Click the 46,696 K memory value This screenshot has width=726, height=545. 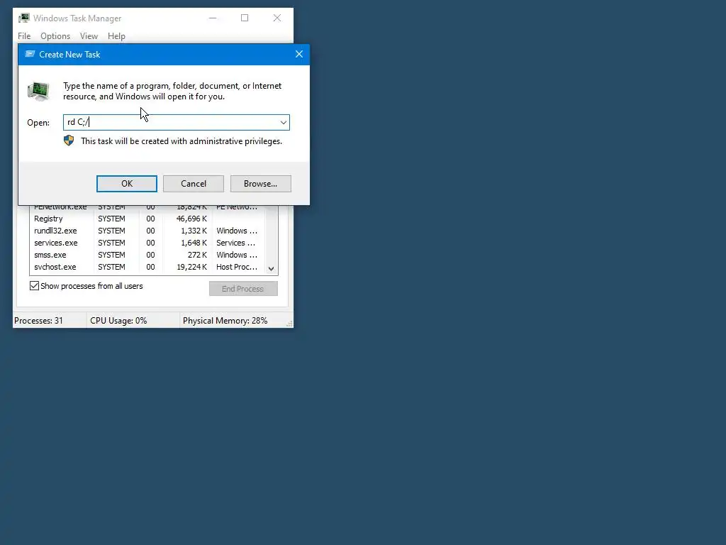tap(191, 219)
